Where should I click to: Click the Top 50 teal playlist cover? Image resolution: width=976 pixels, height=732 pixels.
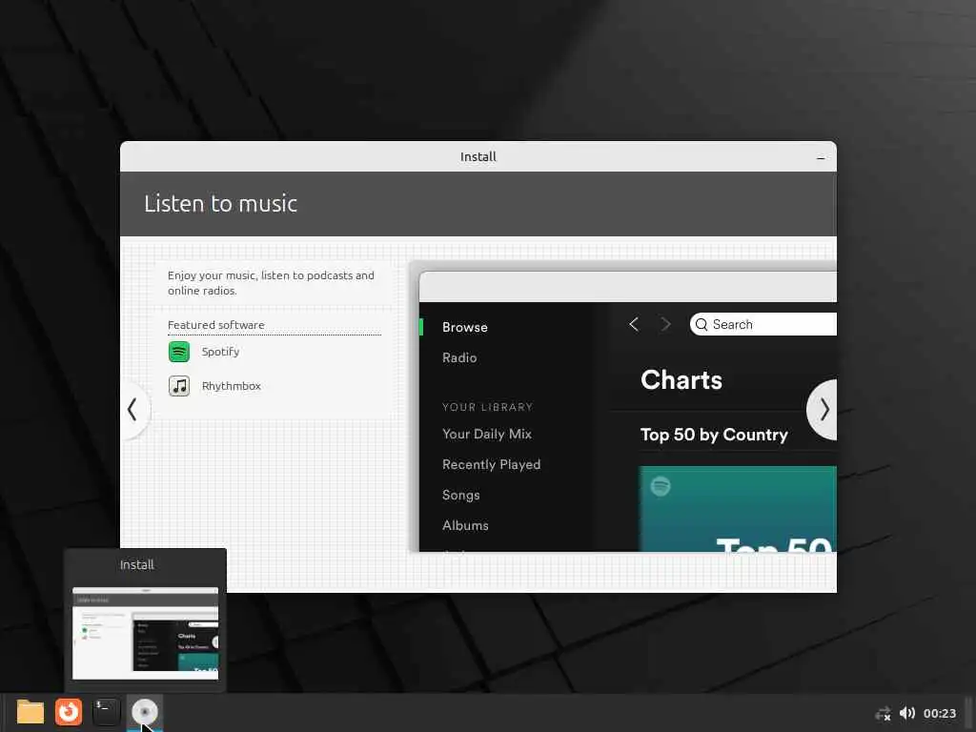point(738,509)
